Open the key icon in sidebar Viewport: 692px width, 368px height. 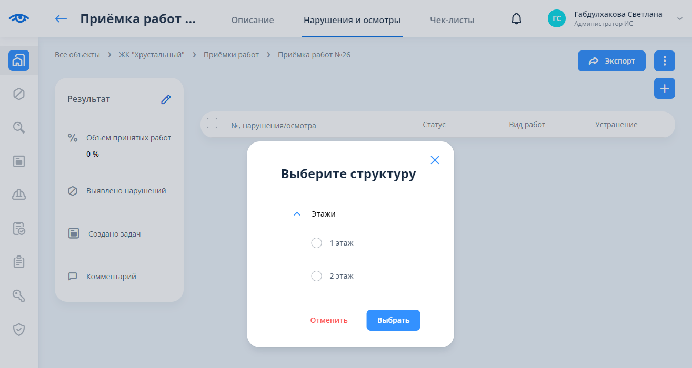click(x=19, y=295)
